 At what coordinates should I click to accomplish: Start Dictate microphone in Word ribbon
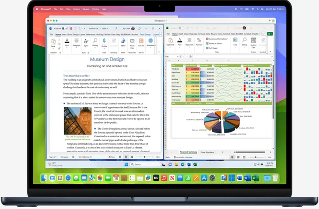pos(104,43)
